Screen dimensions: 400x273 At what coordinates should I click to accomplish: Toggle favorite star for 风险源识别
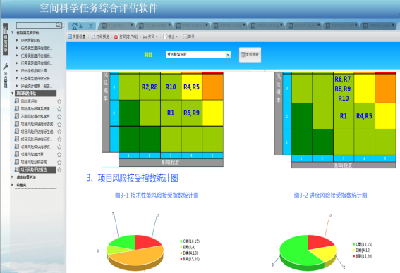coord(59,101)
